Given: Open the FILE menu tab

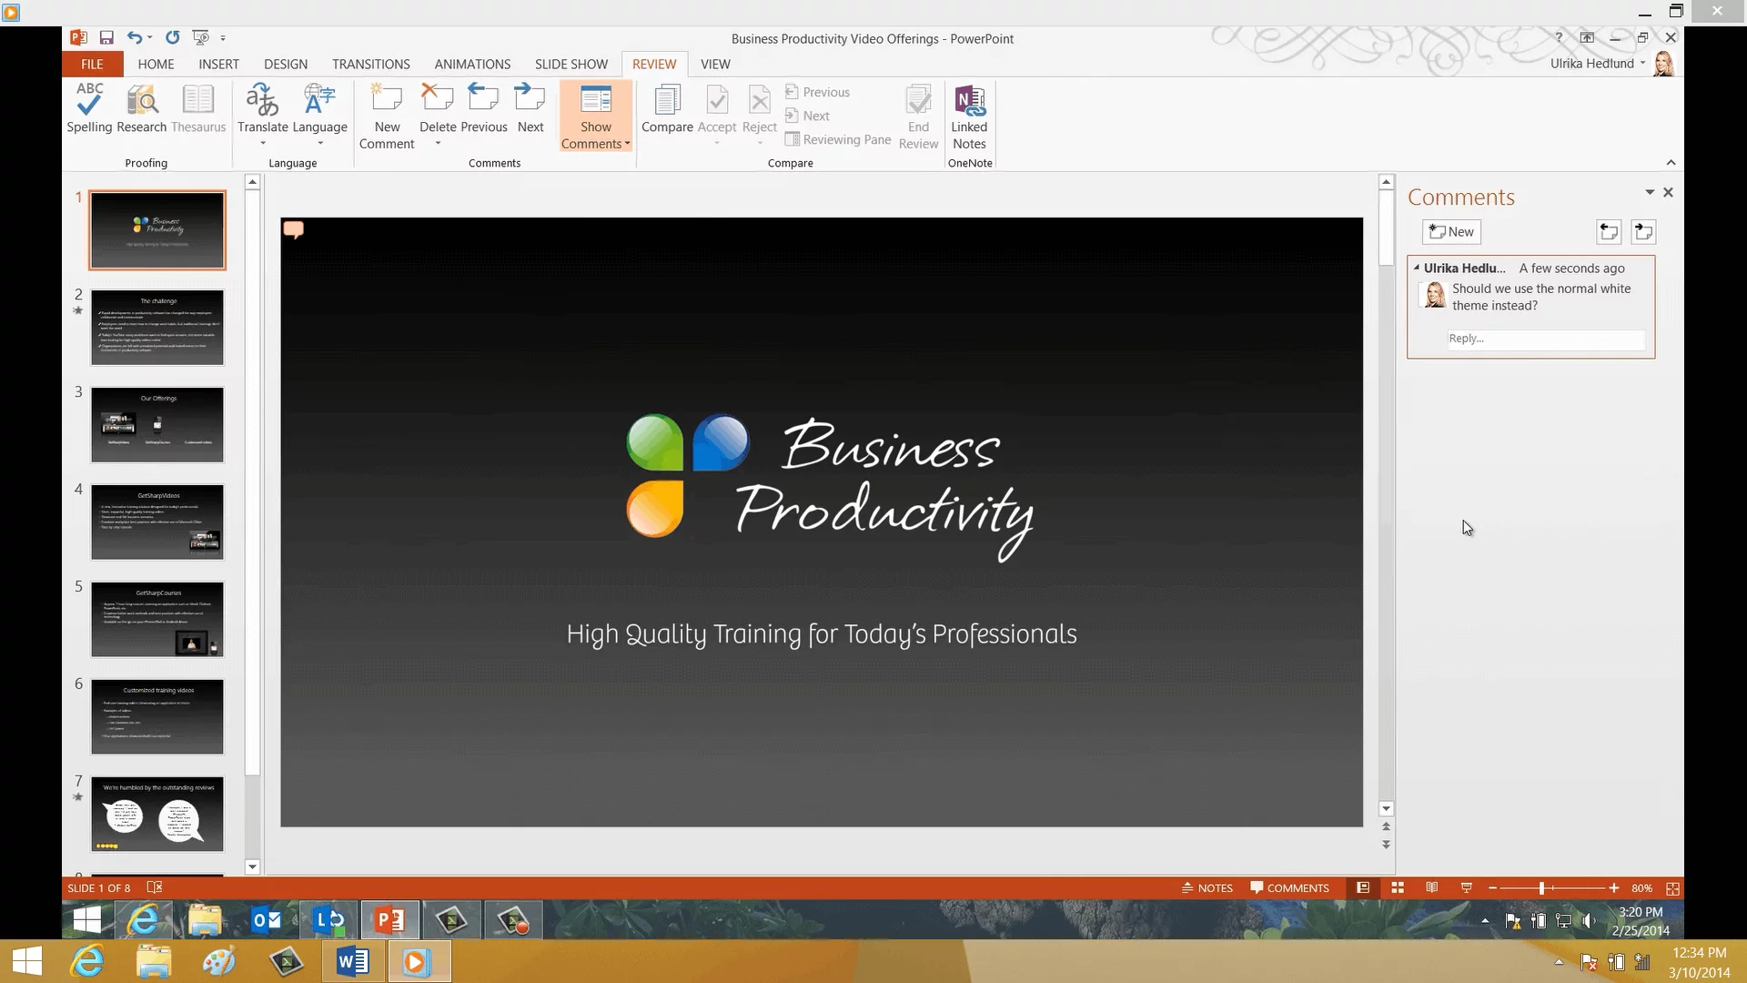Looking at the screenshot, I should coord(92,64).
